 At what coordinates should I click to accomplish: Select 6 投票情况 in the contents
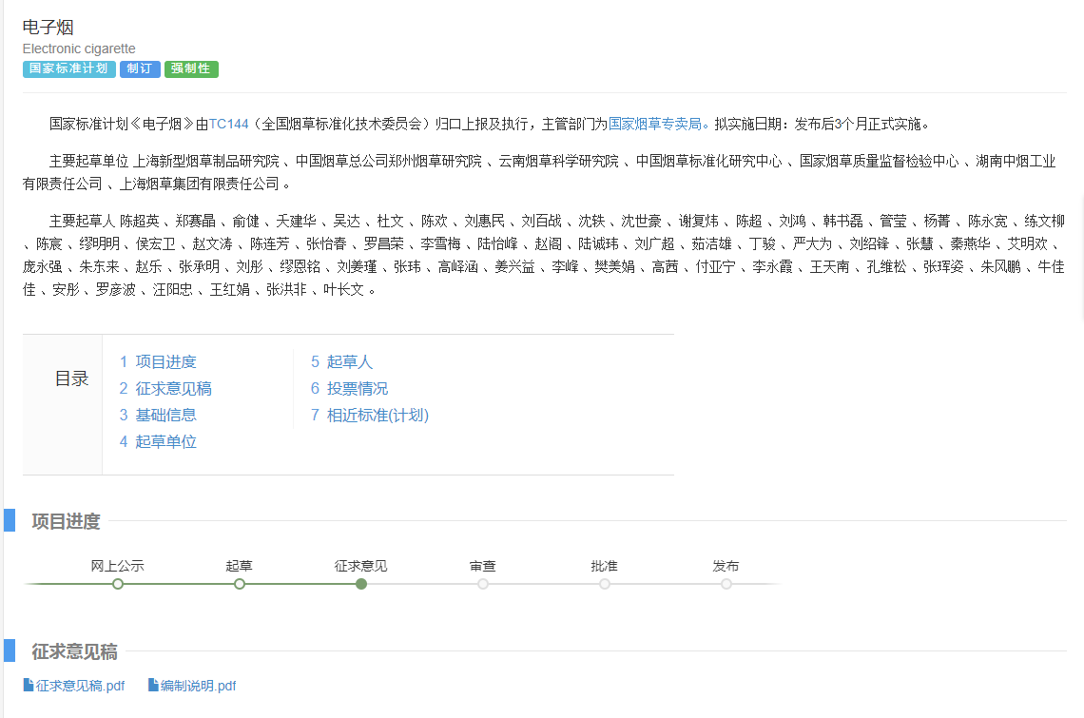(349, 389)
